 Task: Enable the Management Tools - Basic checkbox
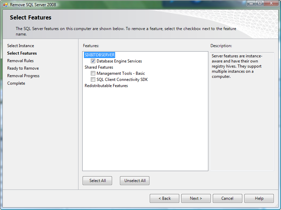(x=93, y=73)
